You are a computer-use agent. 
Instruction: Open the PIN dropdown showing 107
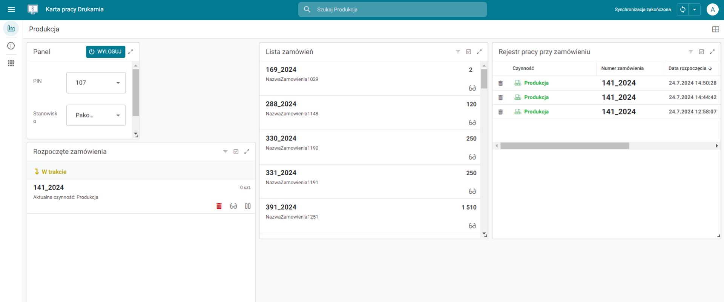click(x=96, y=83)
